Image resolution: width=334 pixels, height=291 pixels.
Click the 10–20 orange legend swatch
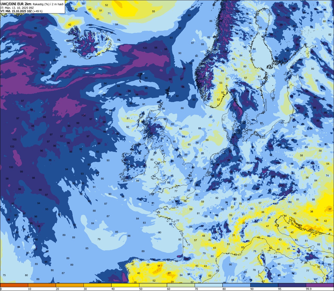[x=42, y=285]
